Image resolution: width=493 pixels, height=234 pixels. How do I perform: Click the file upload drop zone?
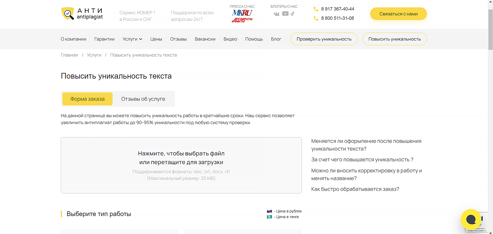(x=181, y=165)
